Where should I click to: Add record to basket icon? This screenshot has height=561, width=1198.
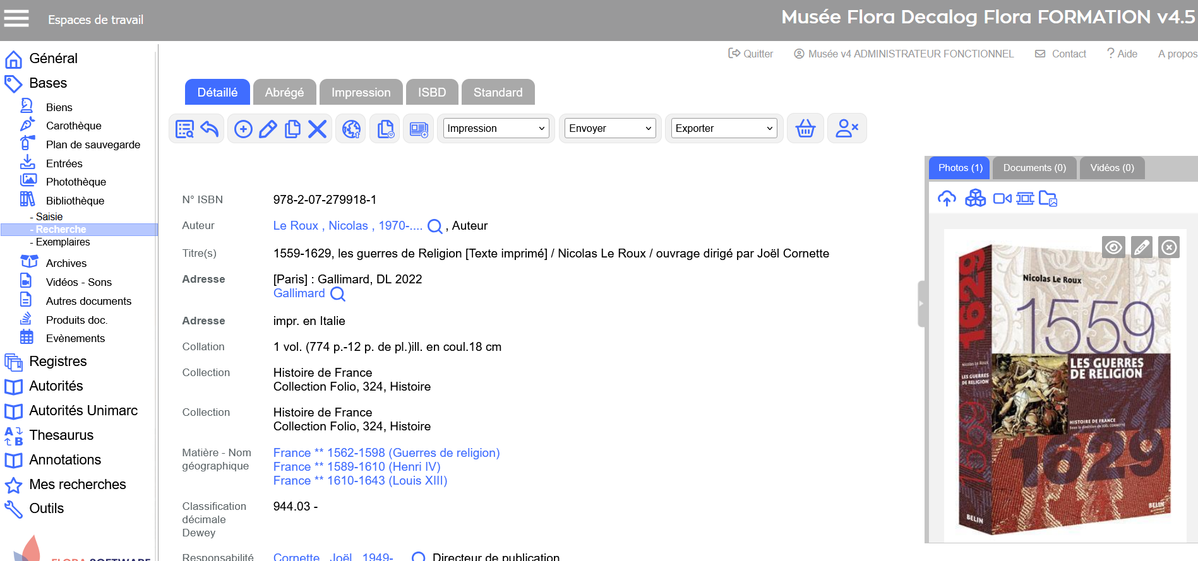click(x=805, y=129)
